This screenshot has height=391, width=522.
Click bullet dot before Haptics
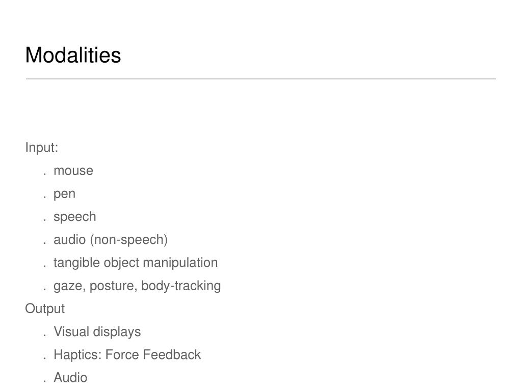pos(44,358)
